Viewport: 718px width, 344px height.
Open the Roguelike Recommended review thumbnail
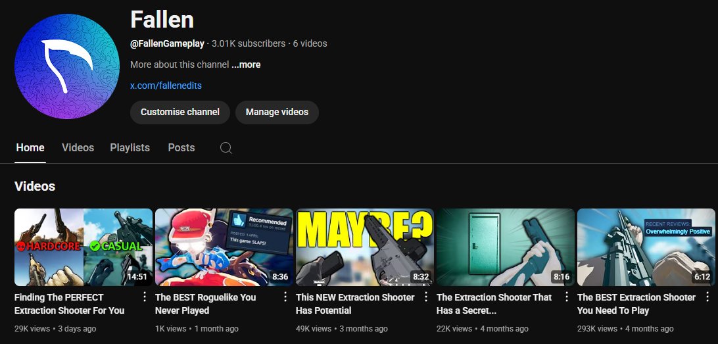(224, 247)
